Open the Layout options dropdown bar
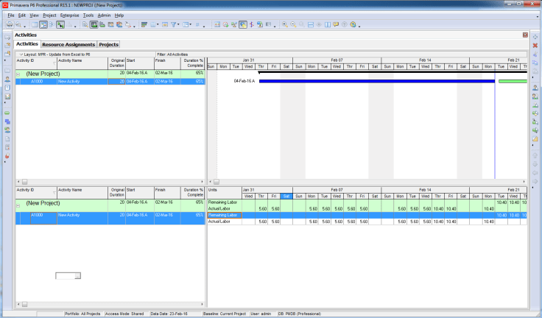Viewport: 542px width, 318px height. (x=59, y=54)
